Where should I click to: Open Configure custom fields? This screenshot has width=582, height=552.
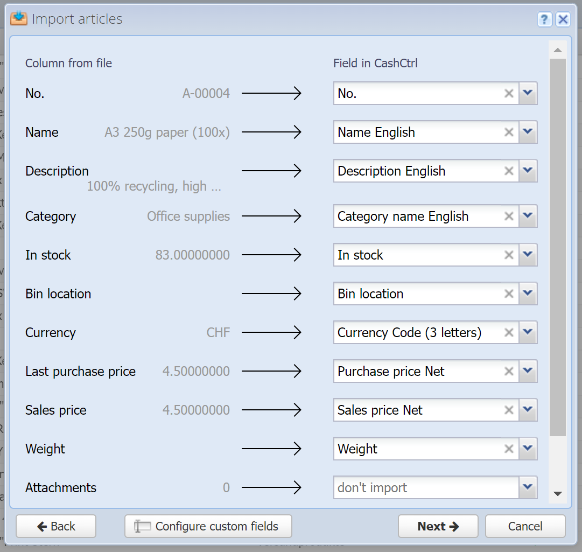[208, 526]
